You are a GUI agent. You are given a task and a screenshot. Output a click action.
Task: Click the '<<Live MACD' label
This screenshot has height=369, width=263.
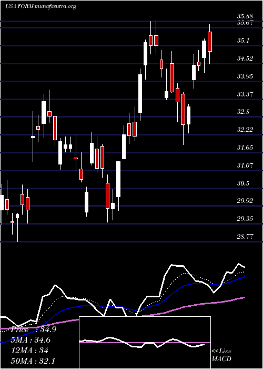[x=221, y=355]
